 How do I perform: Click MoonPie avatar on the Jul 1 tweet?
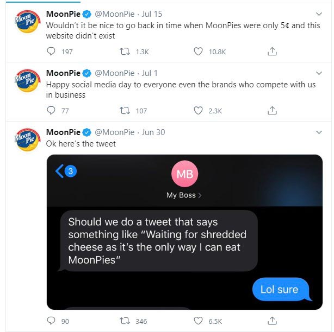coord(27,81)
